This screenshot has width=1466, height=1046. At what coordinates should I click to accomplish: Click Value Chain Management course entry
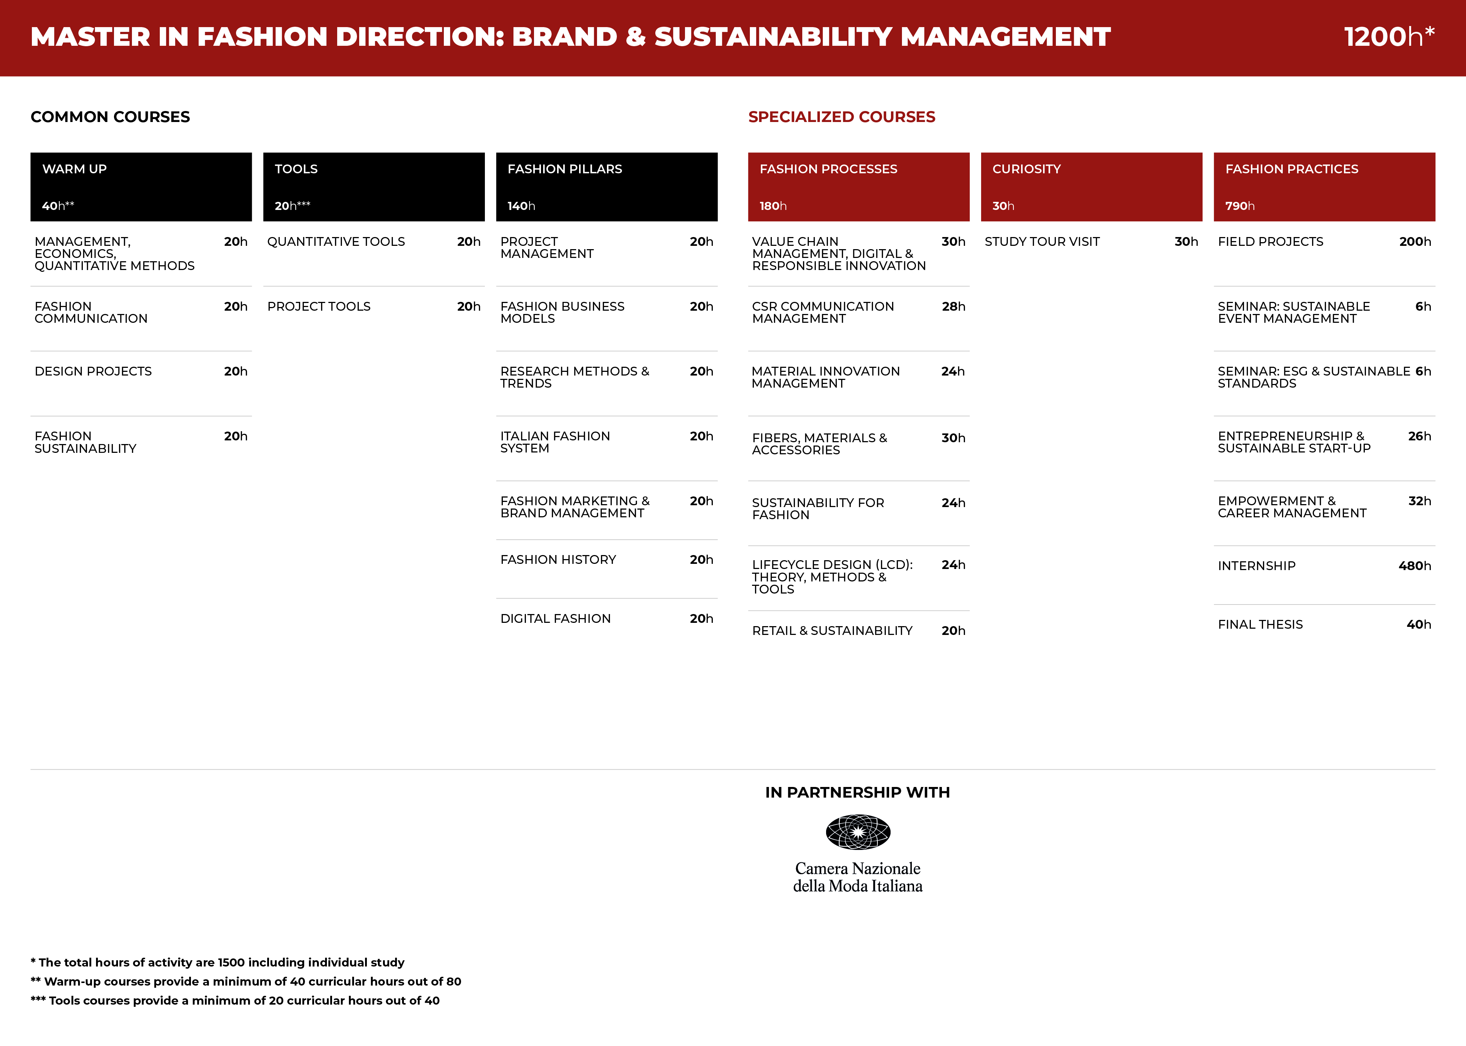pos(859,254)
